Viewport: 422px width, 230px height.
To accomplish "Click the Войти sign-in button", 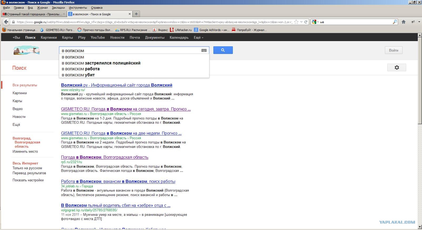I will click(x=394, y=50).
